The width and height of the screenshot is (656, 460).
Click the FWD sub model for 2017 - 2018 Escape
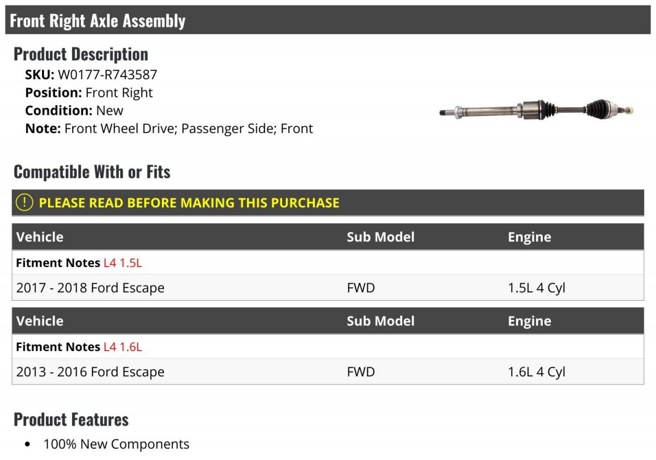point(361,288)
